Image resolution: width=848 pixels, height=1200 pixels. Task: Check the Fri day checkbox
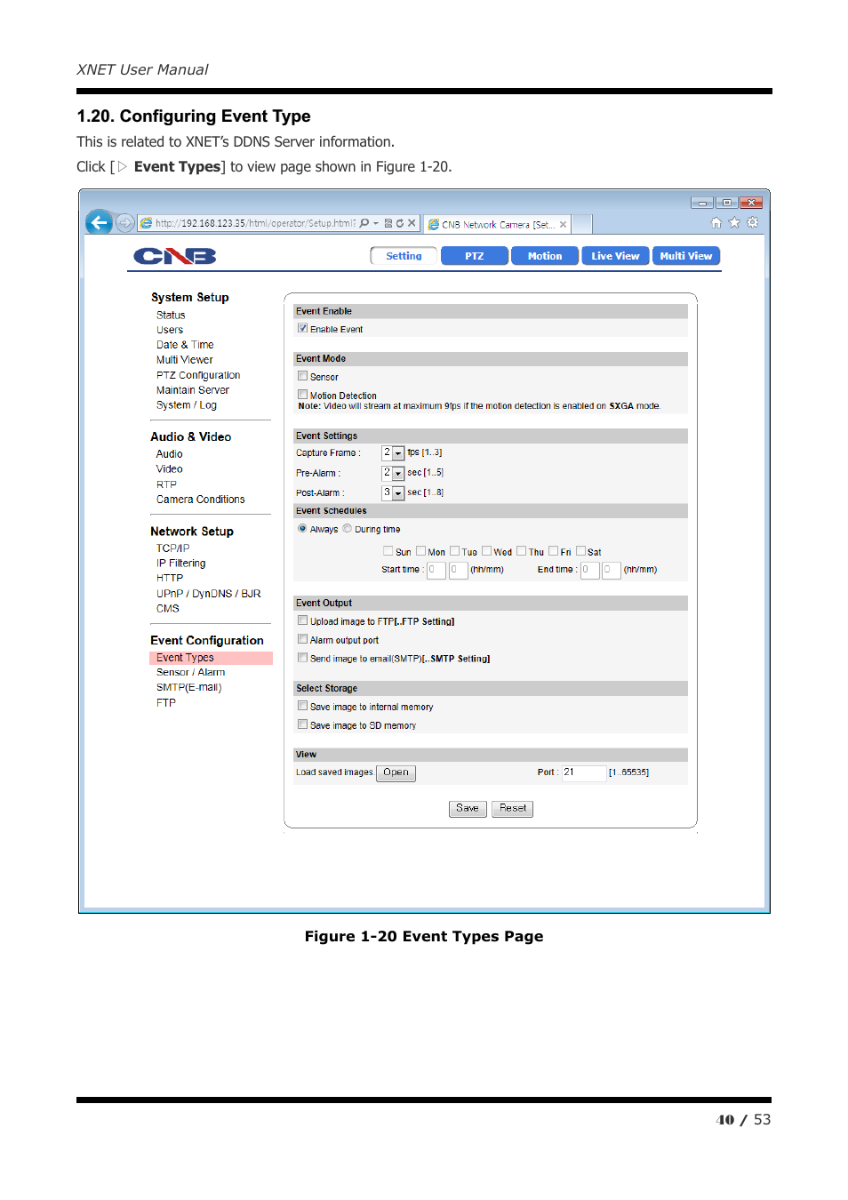point(554,551)
